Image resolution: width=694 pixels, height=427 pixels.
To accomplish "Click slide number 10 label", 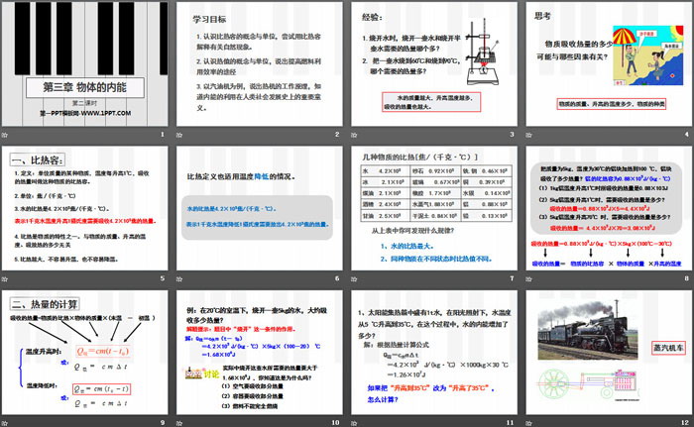I will pyautogui.click(x=335, y=423).
